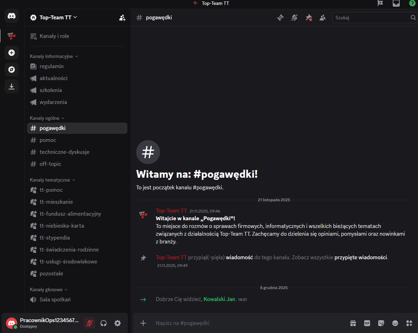
Task: Open the aktualności channel
Action: click(77, 78)
